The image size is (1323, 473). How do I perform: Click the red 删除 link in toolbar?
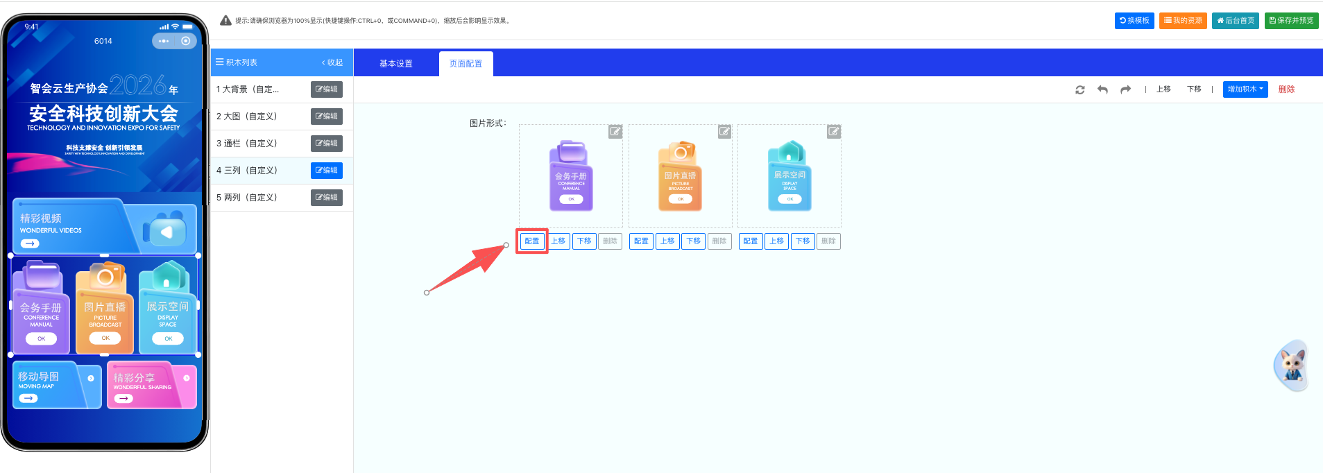[x=1286, y=89]
